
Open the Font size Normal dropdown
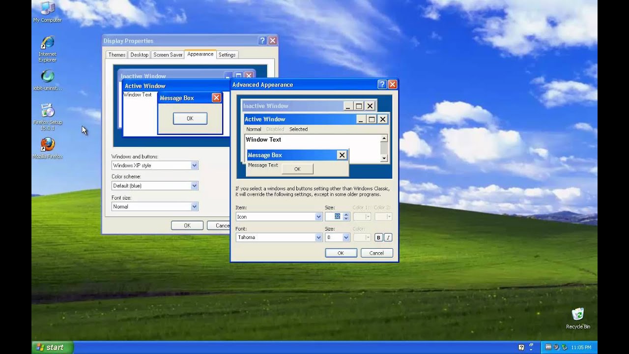click(x=155, y=207)
